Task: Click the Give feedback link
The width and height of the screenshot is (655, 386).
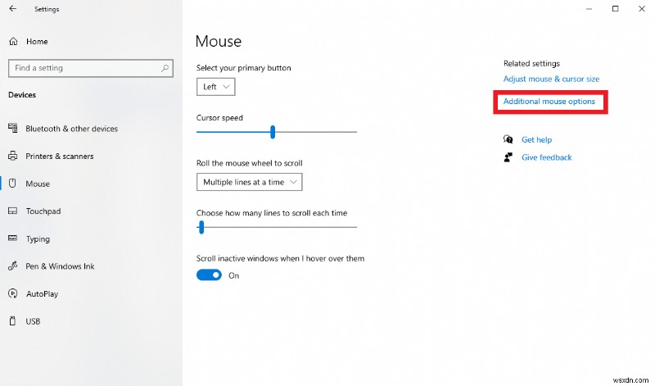Action: pos(546,157)
